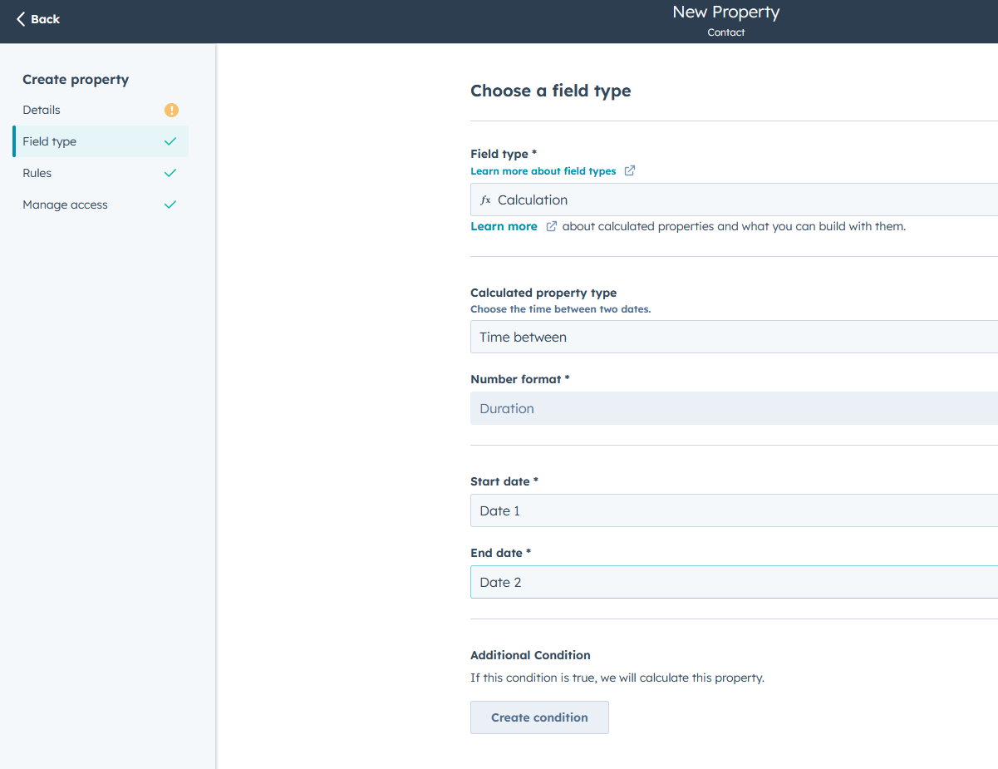
Task: Click the green checkmark beside Field type
Action: [170, 140]
